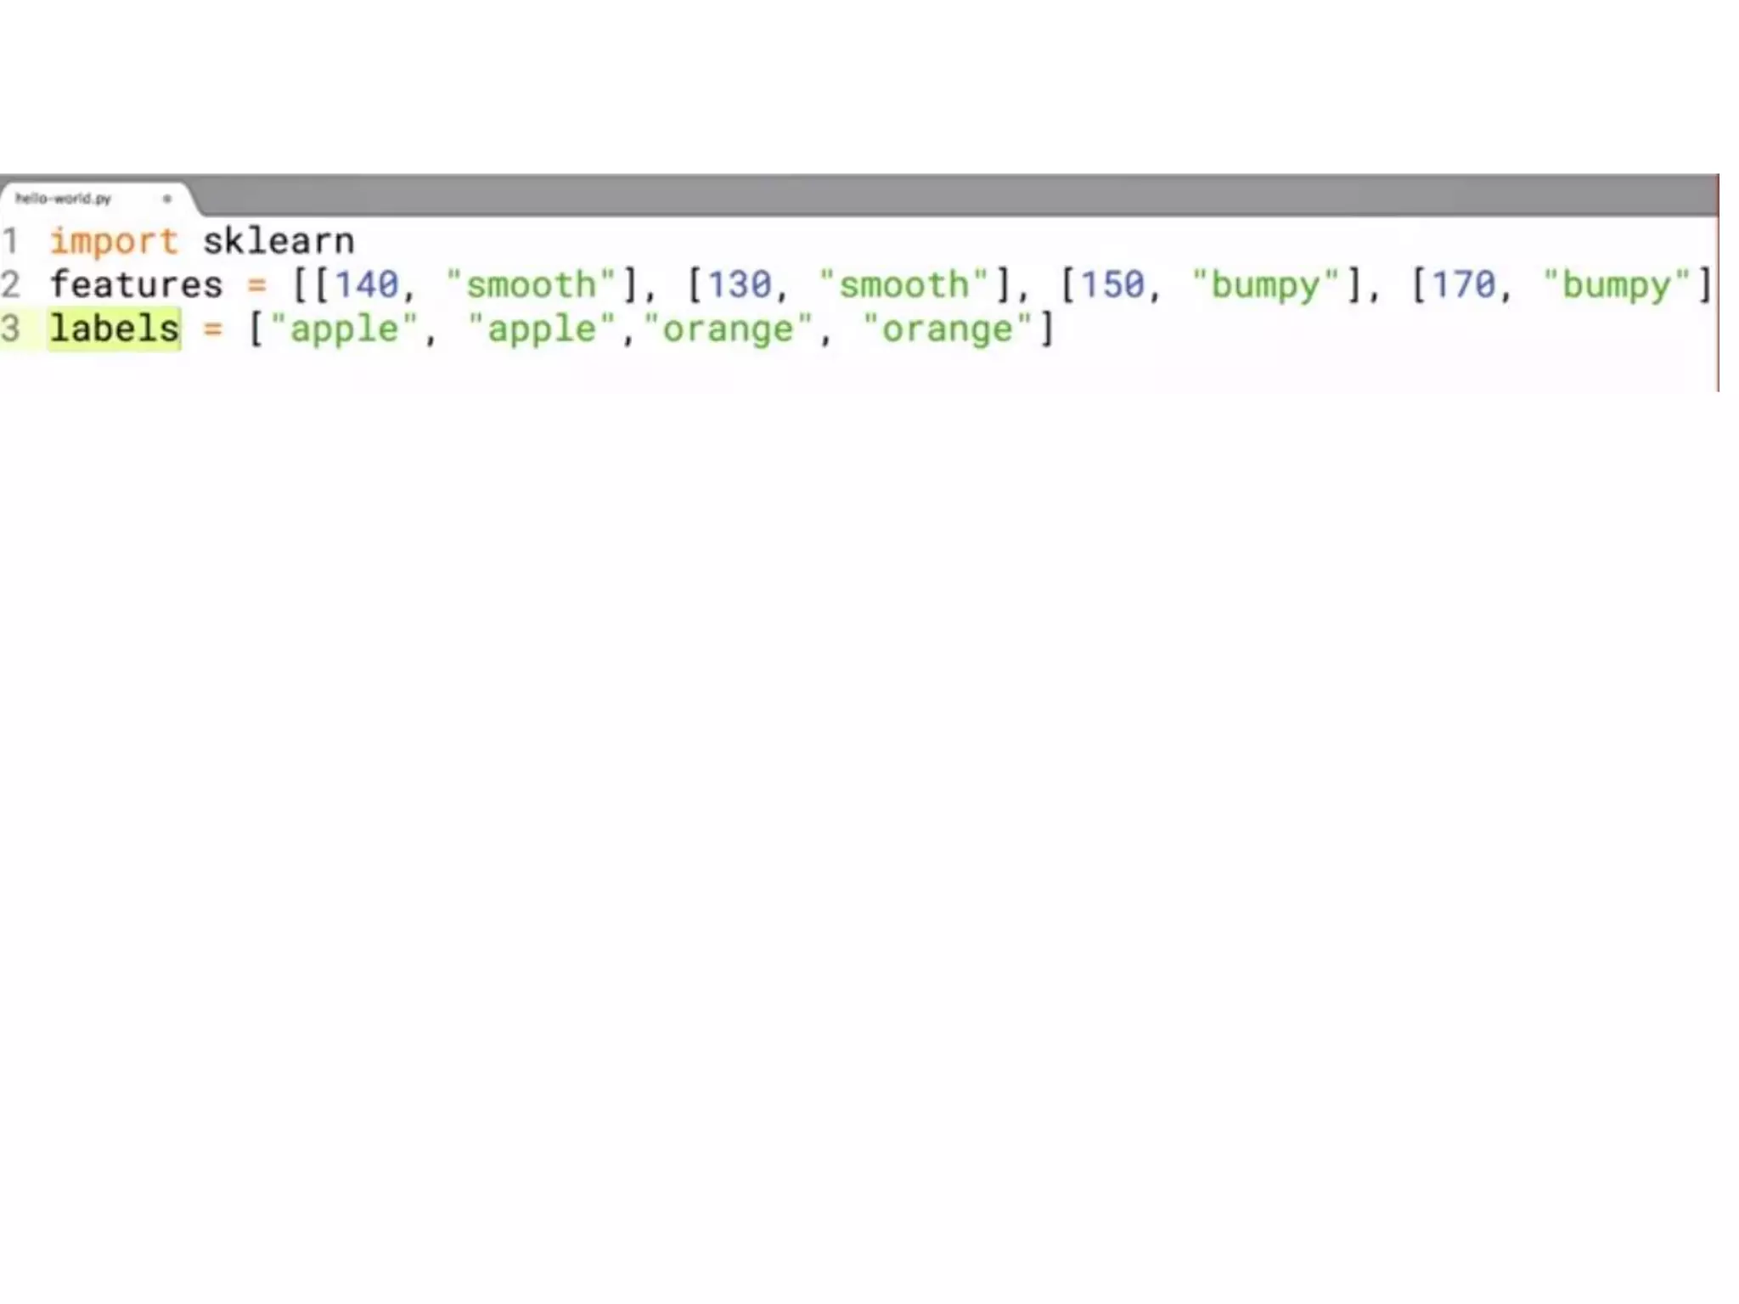
Task: Click the first "smooth" string
Action: 531,284
